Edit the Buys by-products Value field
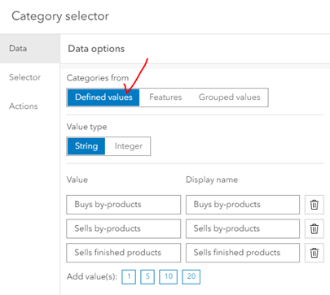330x295 pixels. click(x=124, y=205)
